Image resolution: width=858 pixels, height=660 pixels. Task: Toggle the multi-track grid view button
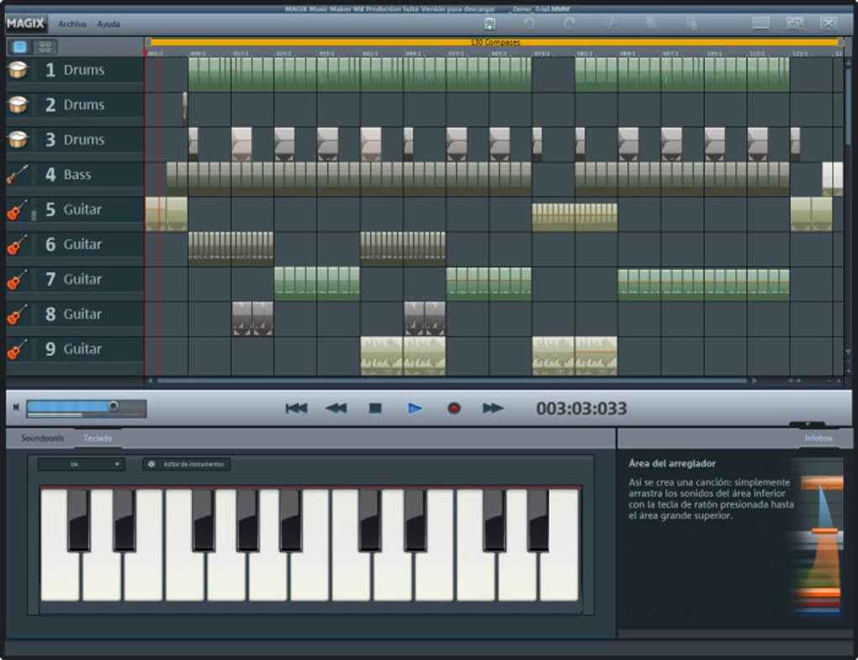click(x=45, y=47)
